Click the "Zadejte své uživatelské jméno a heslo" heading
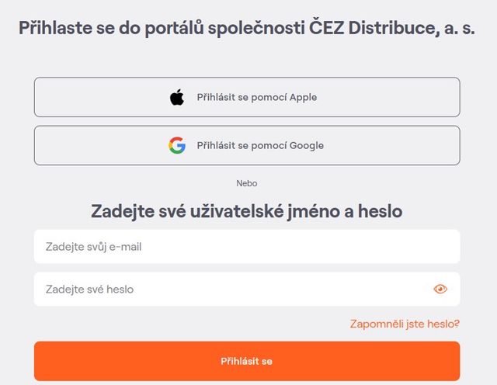This screenshot has height=385, width=497. coord(247,211)
